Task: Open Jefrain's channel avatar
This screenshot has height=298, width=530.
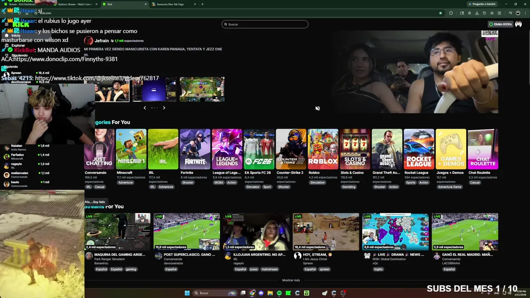Action: coord(88,41)
